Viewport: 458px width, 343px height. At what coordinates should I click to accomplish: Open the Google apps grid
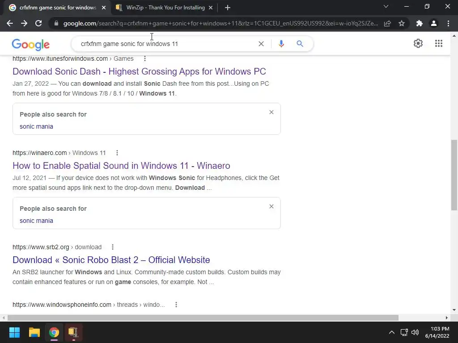[439, 43]
